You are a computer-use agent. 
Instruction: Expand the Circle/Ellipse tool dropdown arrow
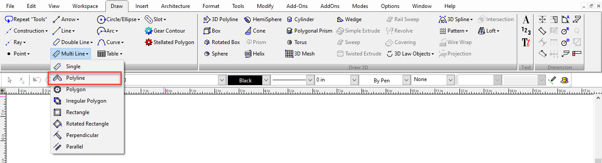[139, 19]
